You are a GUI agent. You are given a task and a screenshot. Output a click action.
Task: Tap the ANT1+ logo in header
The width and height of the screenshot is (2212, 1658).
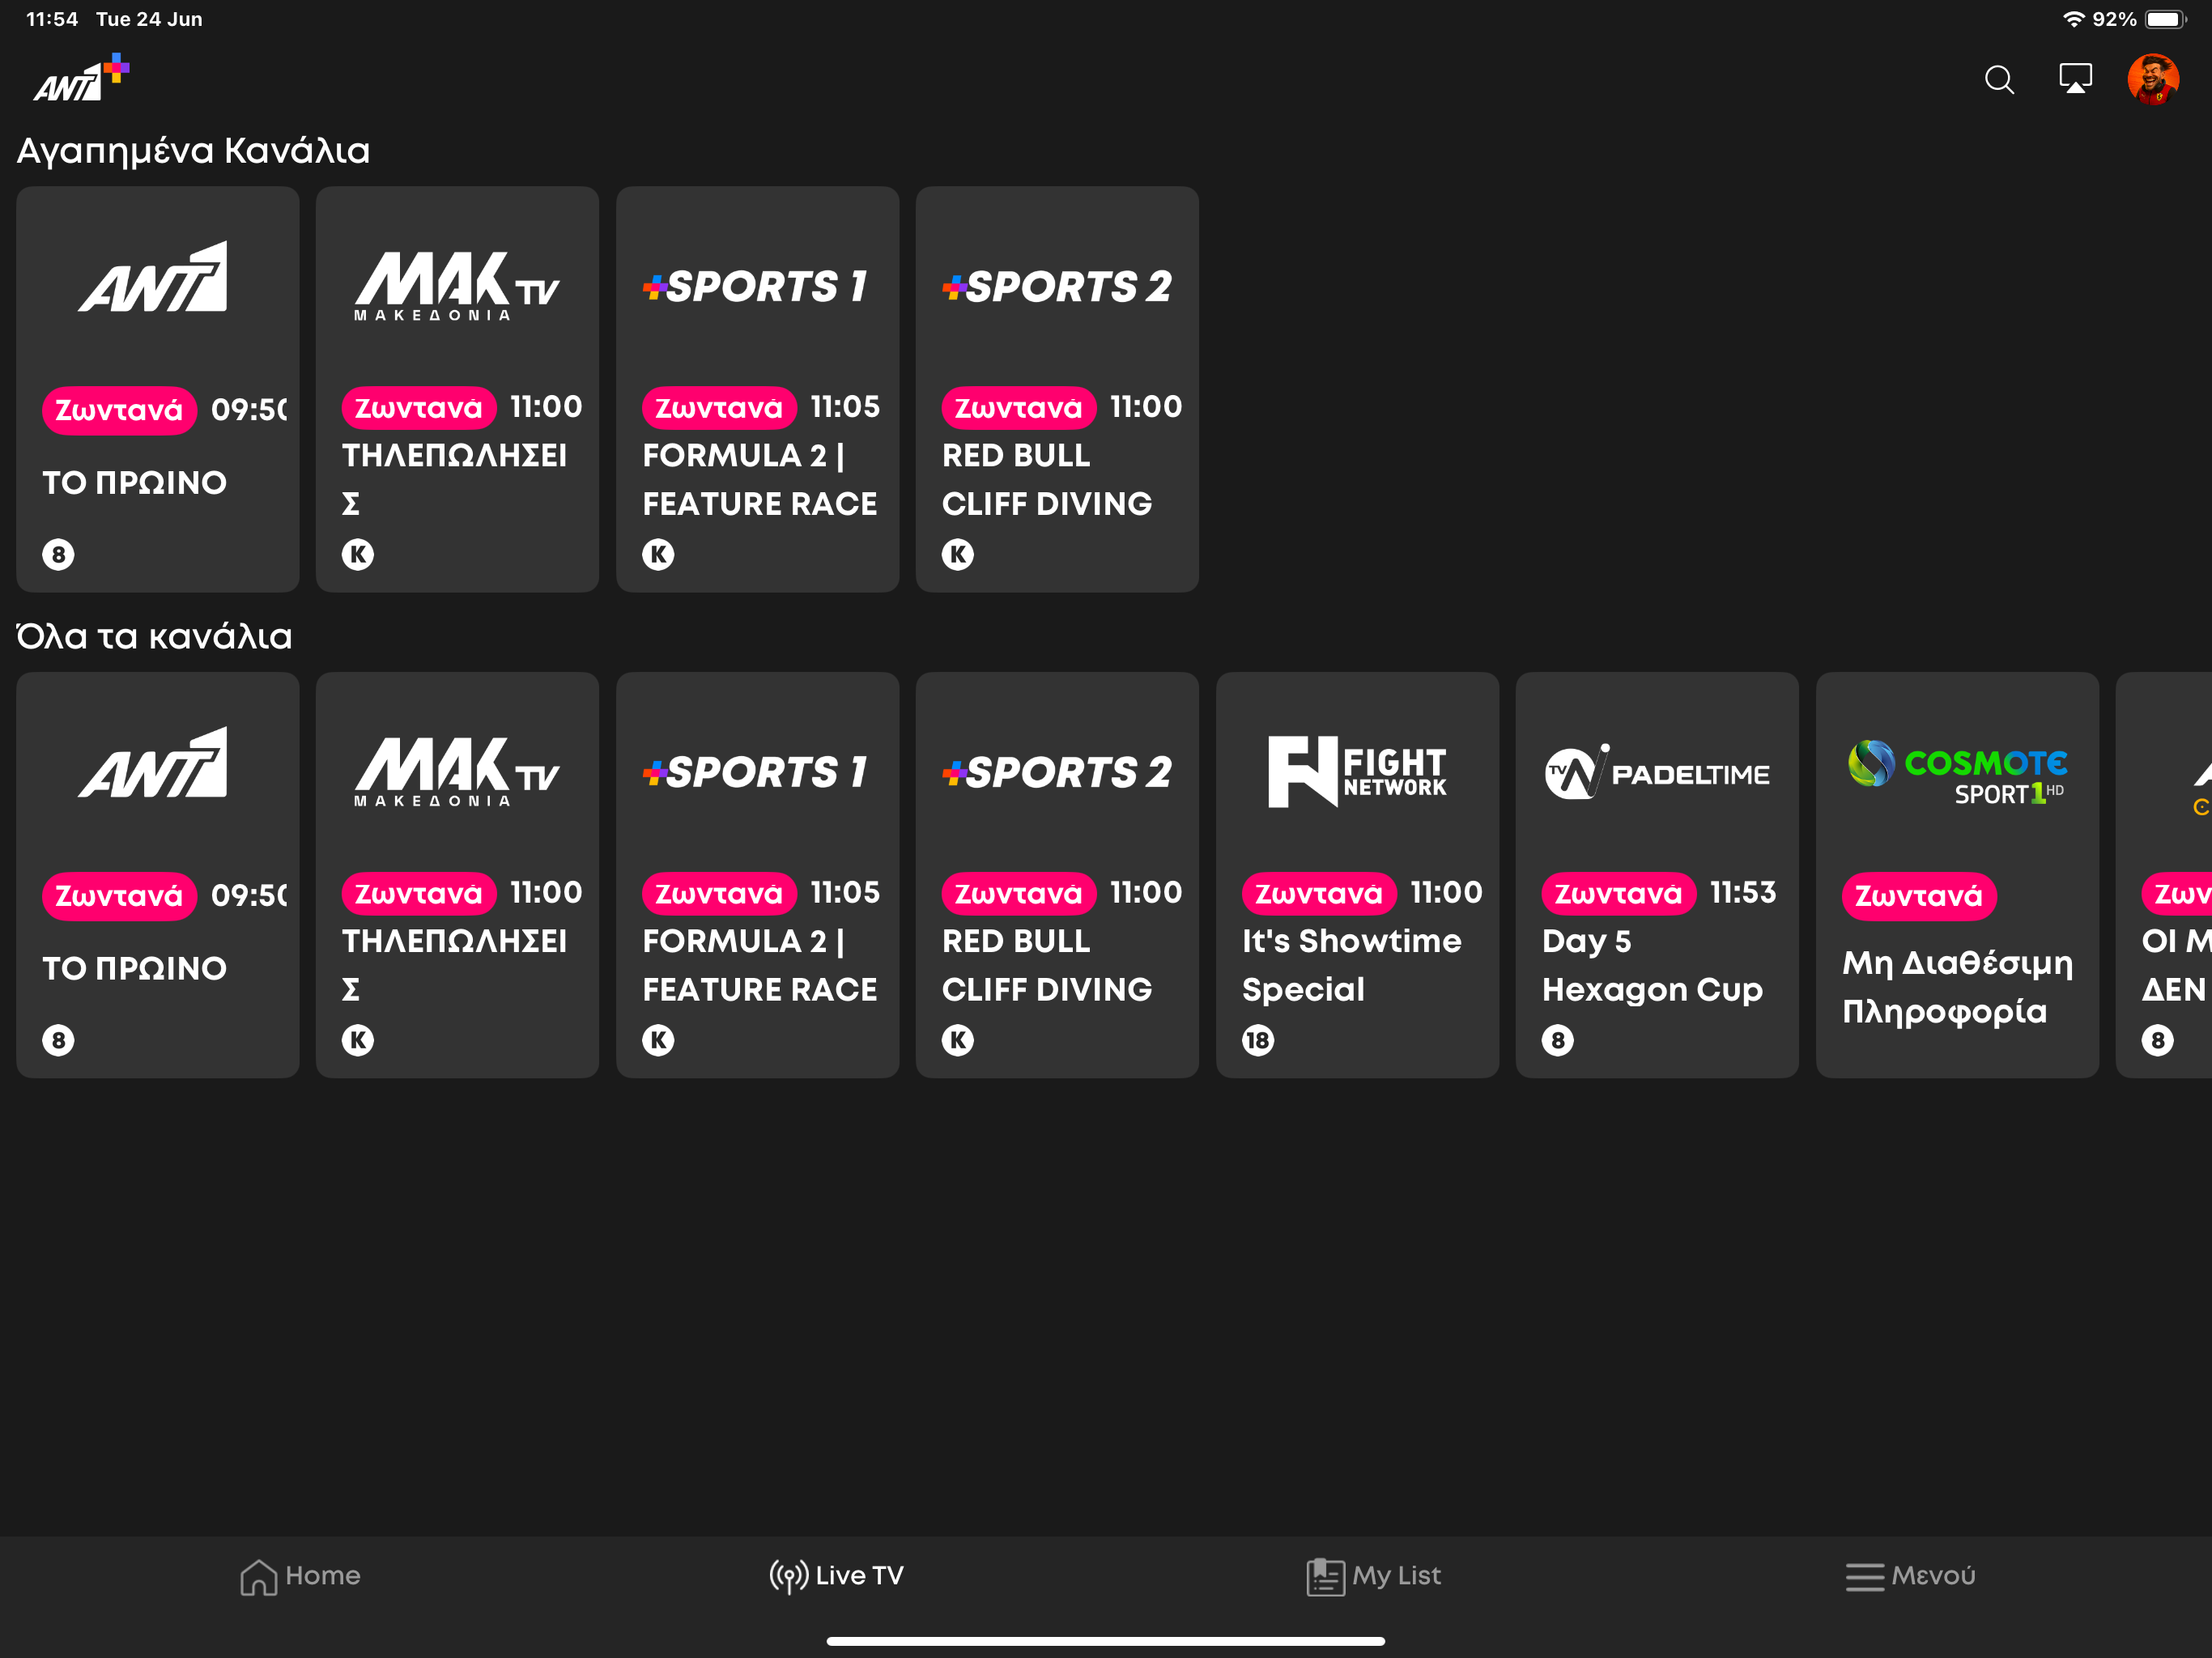[x=81, y=78]
